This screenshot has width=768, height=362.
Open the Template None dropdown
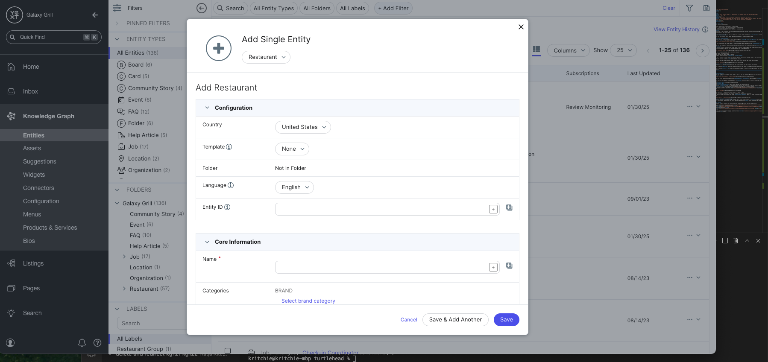[292, 149]
